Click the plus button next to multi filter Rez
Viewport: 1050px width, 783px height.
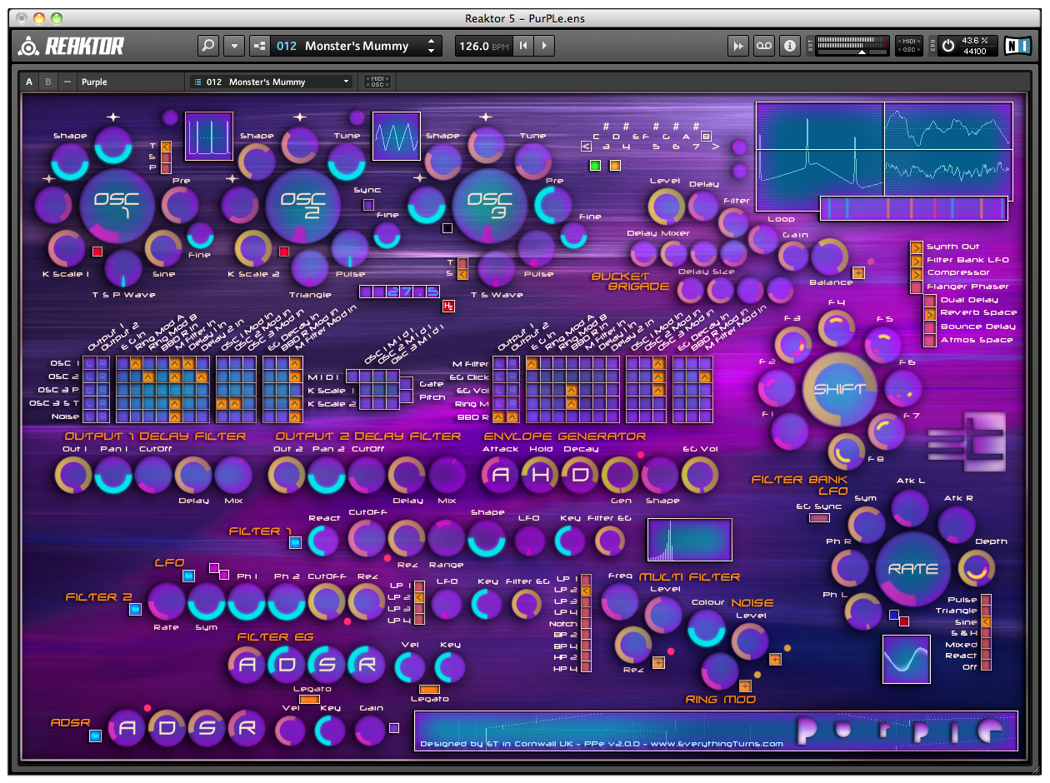[x=658, y=663]
